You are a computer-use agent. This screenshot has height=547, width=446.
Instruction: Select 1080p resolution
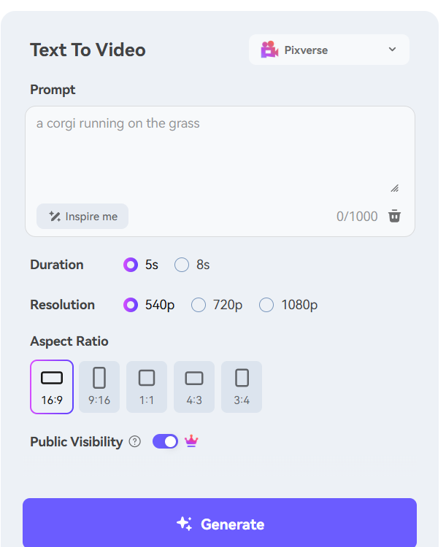pos(288,305)
